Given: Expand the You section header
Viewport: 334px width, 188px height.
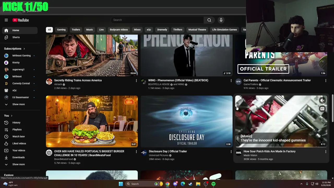Looking at the screenshot, I should (x=8, y=116).
